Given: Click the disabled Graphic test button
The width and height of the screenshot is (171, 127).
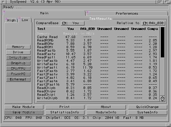Looking at the screenshot, I should pyautogui.click(x=18, y=63).
